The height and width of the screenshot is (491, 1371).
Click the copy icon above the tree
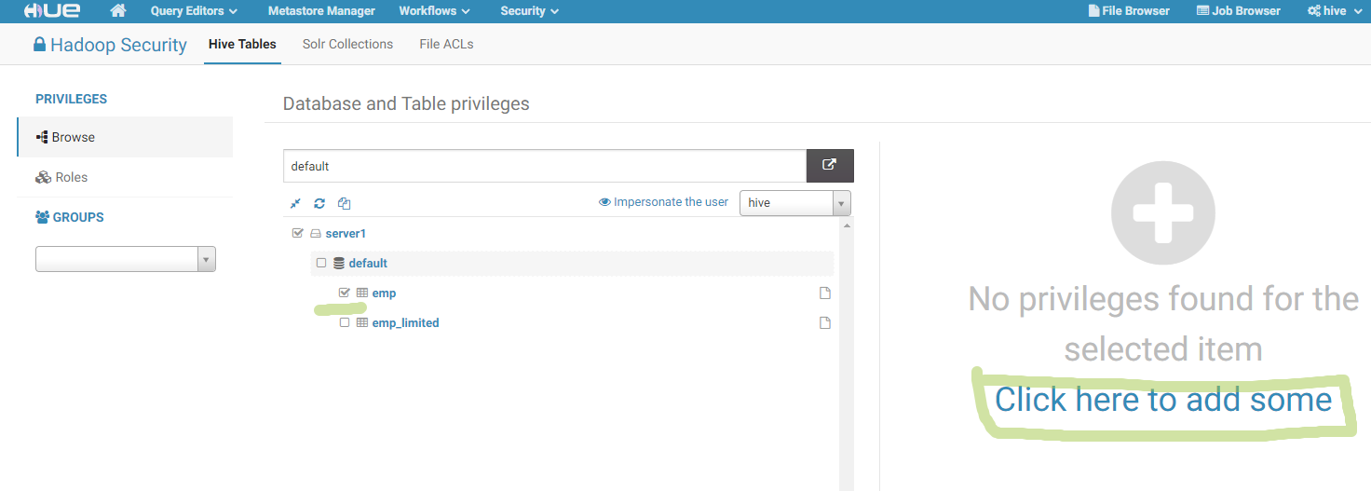(344, 203)
